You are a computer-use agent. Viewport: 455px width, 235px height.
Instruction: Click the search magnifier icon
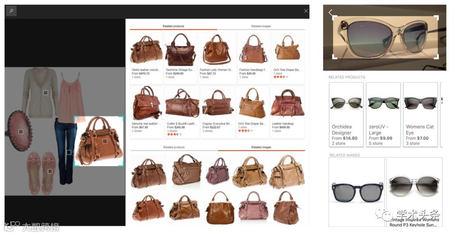point(11,11)
